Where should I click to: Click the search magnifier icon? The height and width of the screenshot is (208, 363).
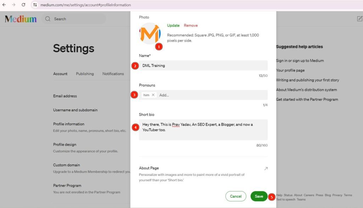pos(48,19)
